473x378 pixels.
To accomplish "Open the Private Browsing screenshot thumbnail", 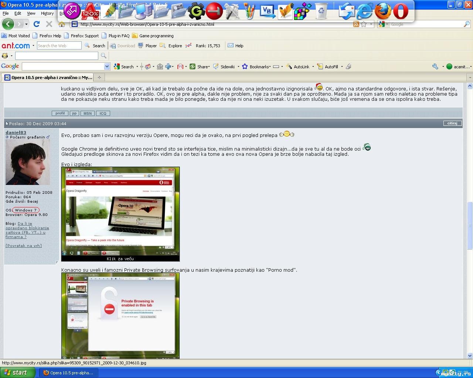I will coord(120,315).
